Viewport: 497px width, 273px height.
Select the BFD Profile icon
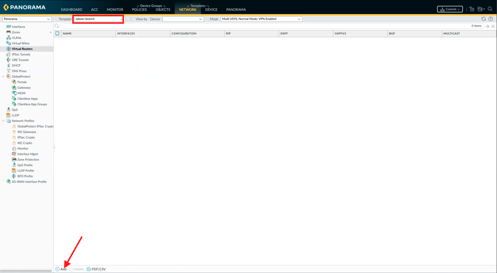pyautogui.click(x=14, y=176)
